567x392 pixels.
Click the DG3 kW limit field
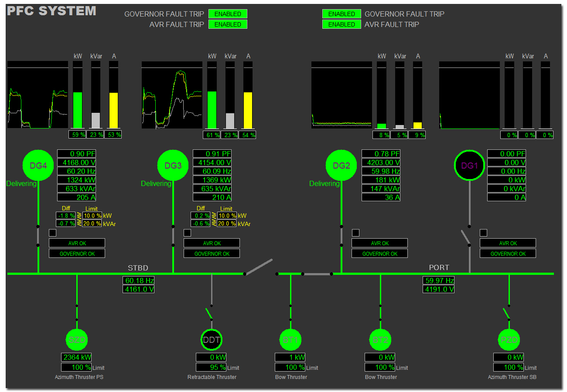pyautogui.click(x=227, y=216)
